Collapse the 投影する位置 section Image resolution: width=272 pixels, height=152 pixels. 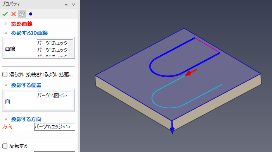6,85
